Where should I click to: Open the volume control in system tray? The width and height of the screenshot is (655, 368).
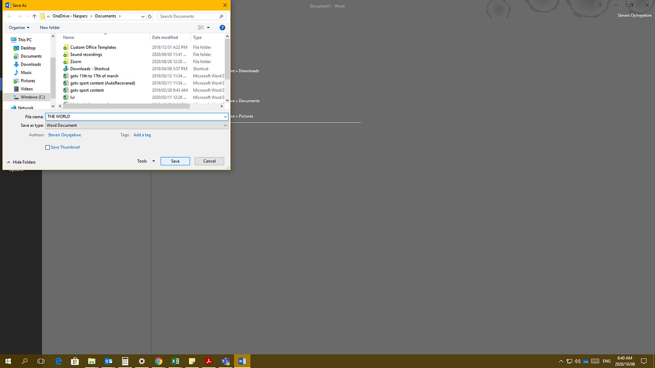[x=577, y=361]
